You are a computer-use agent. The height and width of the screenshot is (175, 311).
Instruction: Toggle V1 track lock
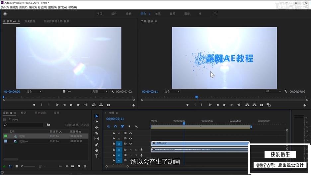point(114,143)
